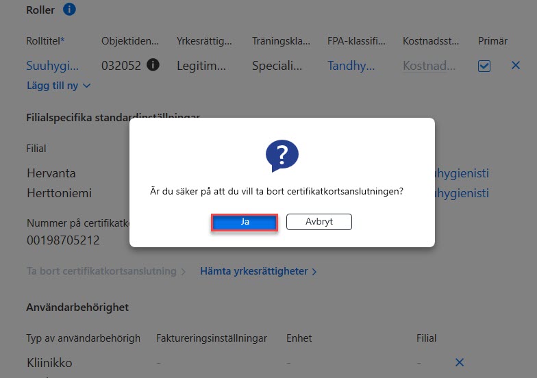Click the chevron after Hämta yrkesrättigheter
Viewport: 537px width, 378px height.
pos(314,272)
